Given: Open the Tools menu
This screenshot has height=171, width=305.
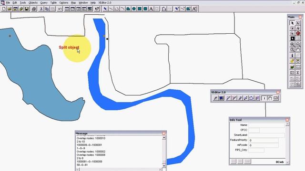Looking at the screenshot, I should click(x=23, y=3).
